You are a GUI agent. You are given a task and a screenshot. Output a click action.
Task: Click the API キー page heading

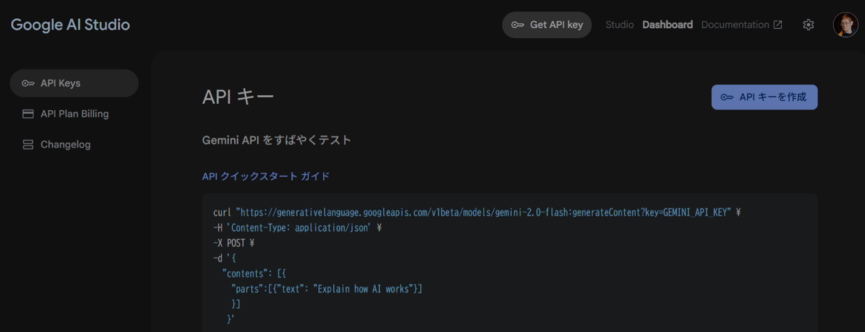pos(238,97)
